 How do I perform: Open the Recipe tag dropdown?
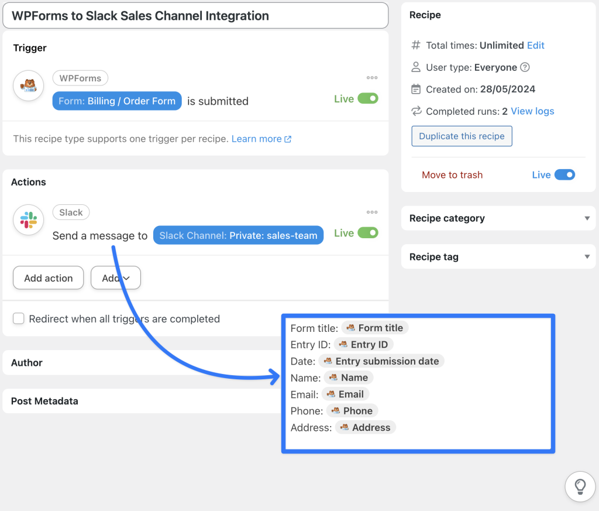[587, 256]
